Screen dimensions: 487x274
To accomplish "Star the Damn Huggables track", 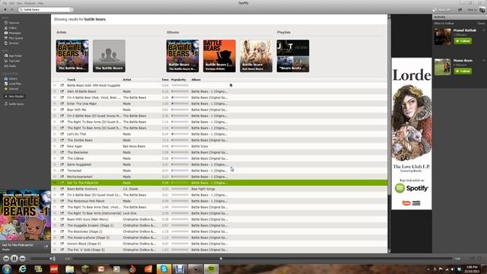I will click(55, 164).
